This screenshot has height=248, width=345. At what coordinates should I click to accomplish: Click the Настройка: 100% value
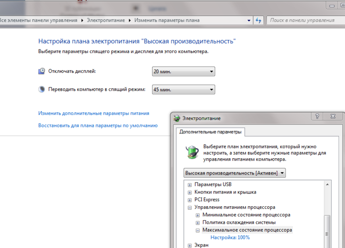(230, 238)
